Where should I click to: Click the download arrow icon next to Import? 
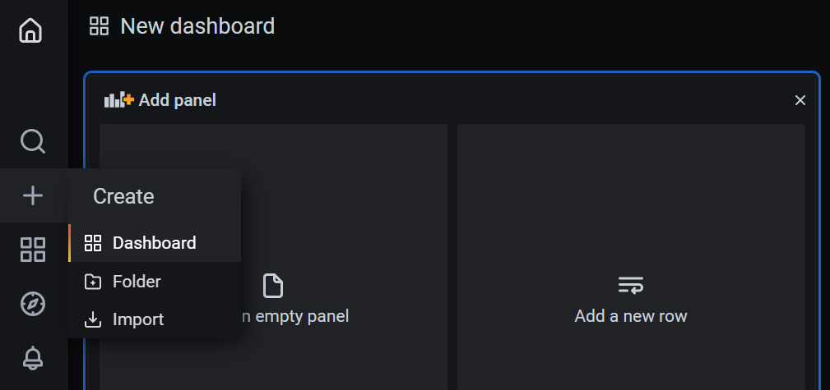click(93, 319)
